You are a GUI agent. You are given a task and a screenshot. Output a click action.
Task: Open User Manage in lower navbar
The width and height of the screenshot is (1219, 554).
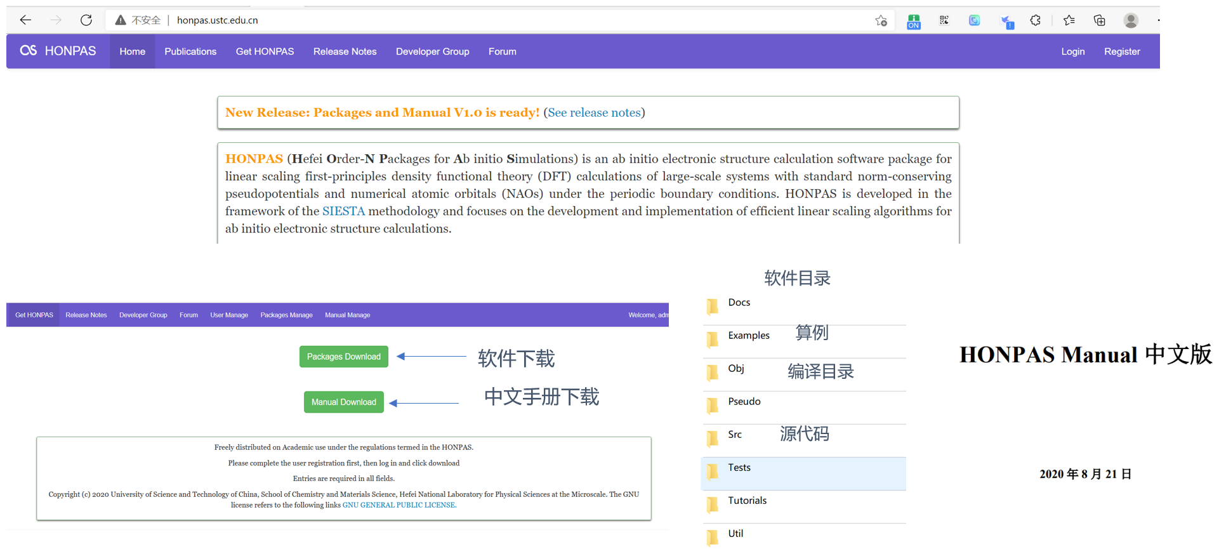(229, 315)
